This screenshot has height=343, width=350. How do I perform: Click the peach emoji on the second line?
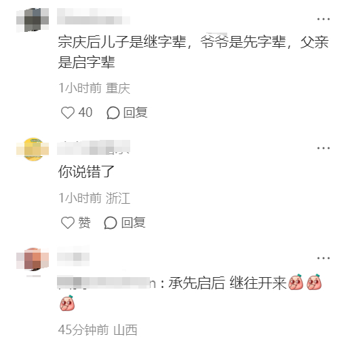click(67, 303)
